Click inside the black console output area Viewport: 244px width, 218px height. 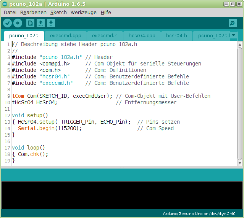(122, 195)
